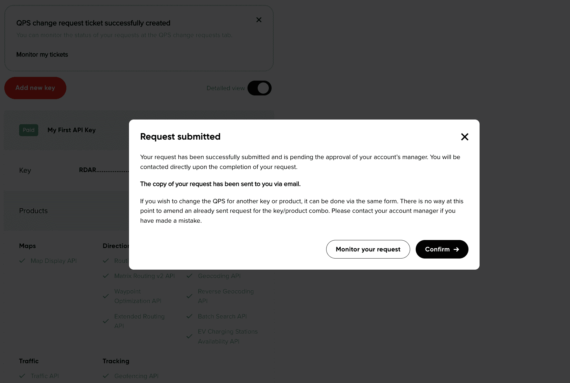This screenshot has height=383, width=570.
Task: Click the Waypoint Optimization API checkmark
Action: [106, 296]
